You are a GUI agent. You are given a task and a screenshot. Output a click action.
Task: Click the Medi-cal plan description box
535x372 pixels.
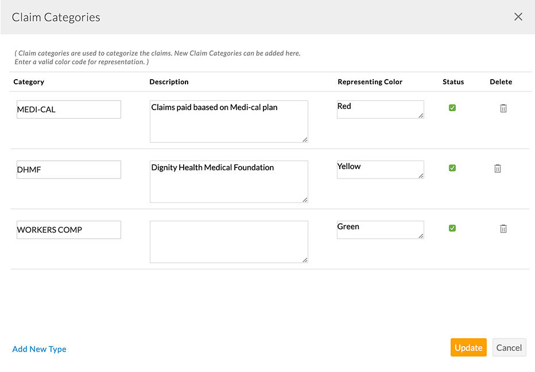(x=228, y=121)
